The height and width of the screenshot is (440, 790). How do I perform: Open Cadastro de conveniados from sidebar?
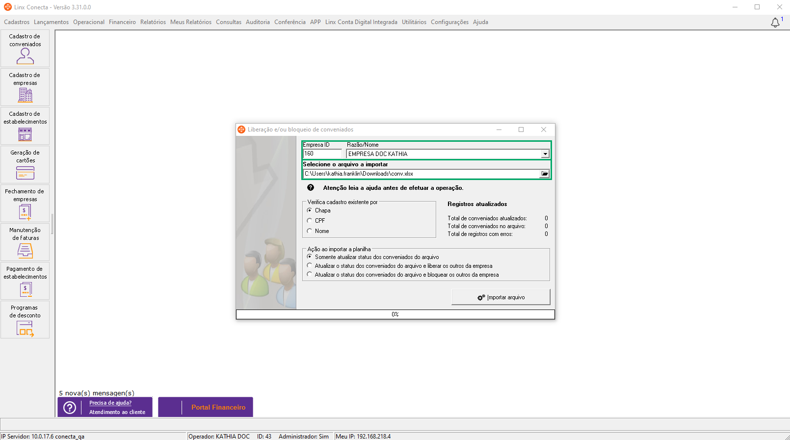(x=25, y=49)
